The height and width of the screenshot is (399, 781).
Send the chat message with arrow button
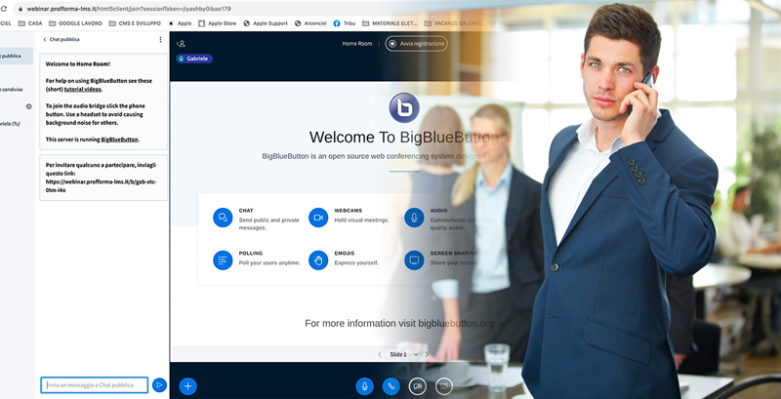tap(159, 385)
